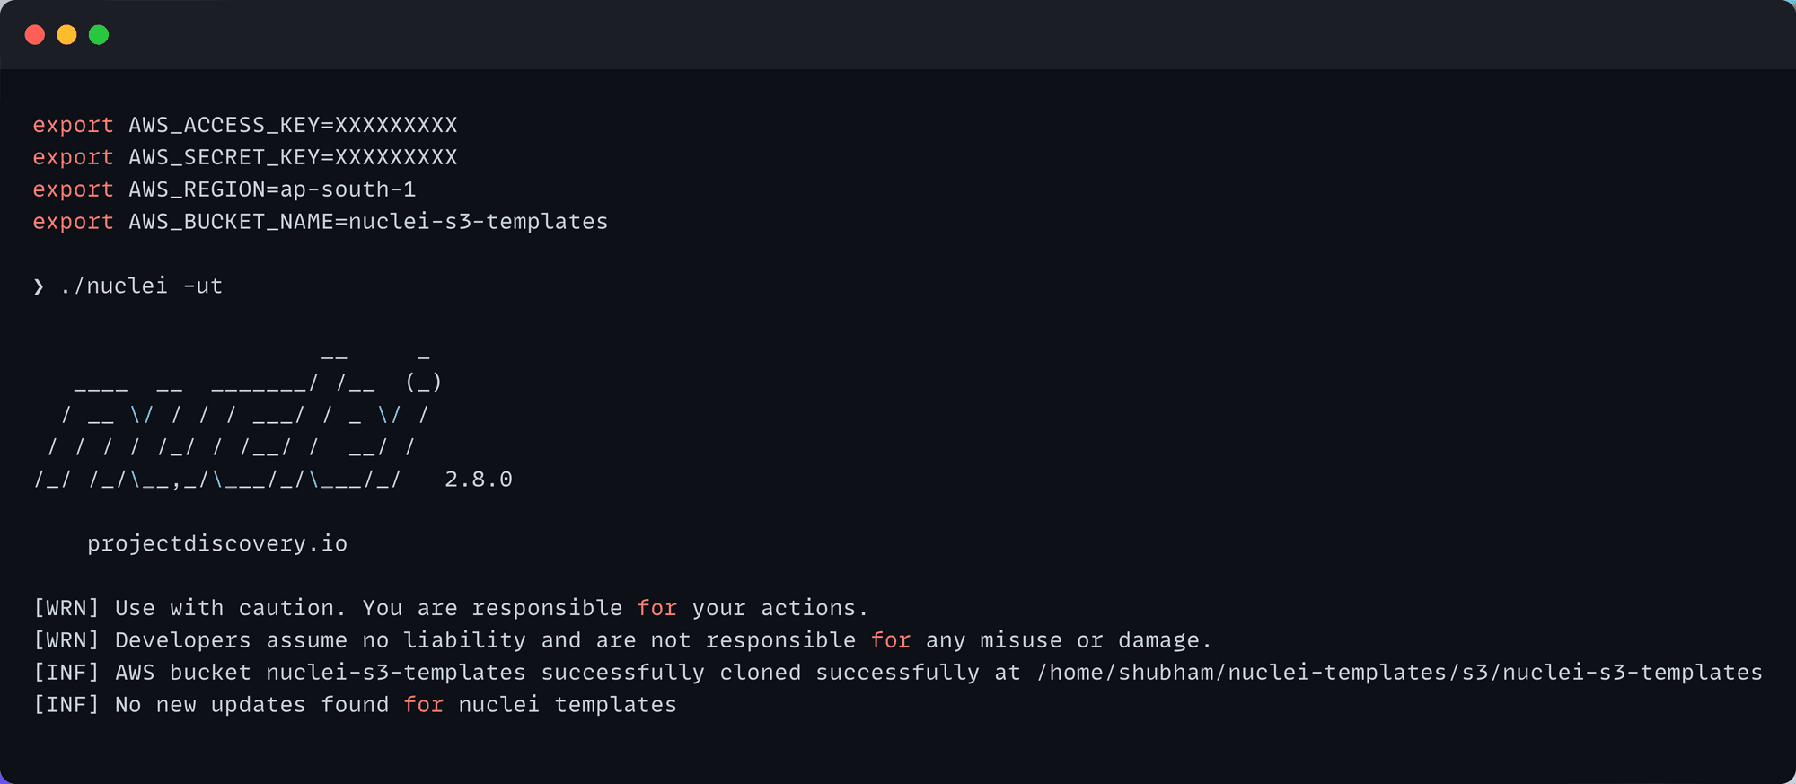Click the red close window button
The image size is (1796, 784).
pos(35,35)
